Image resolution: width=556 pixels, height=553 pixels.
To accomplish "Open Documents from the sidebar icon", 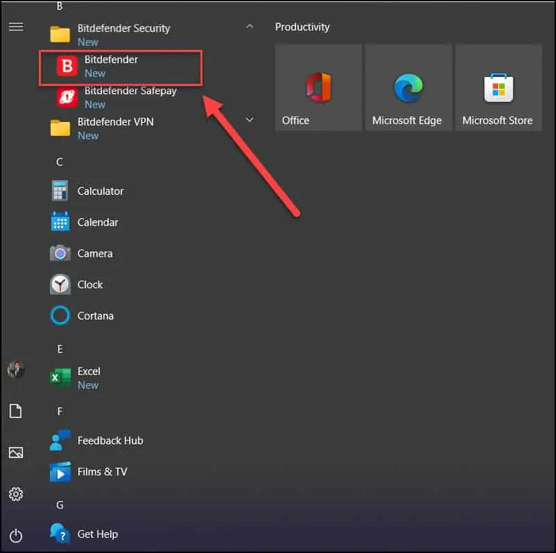I will 16,411.
